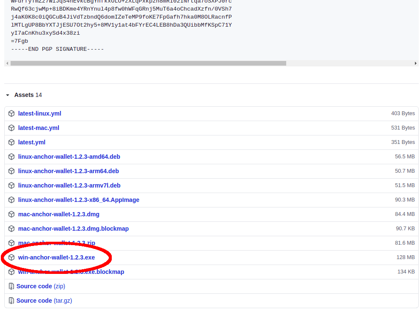Download linux-anchor-wallet-1.2.3-x86_64.AppImage

79,200
